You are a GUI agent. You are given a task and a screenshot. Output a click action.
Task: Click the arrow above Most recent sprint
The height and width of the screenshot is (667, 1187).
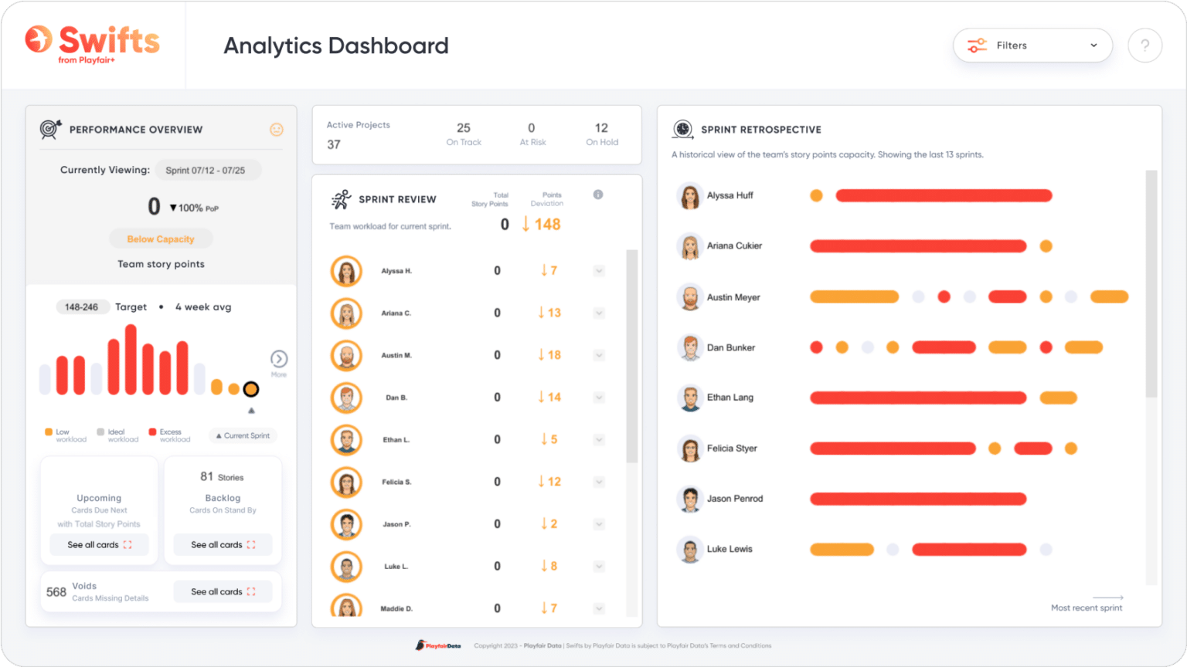point(1108,598)
